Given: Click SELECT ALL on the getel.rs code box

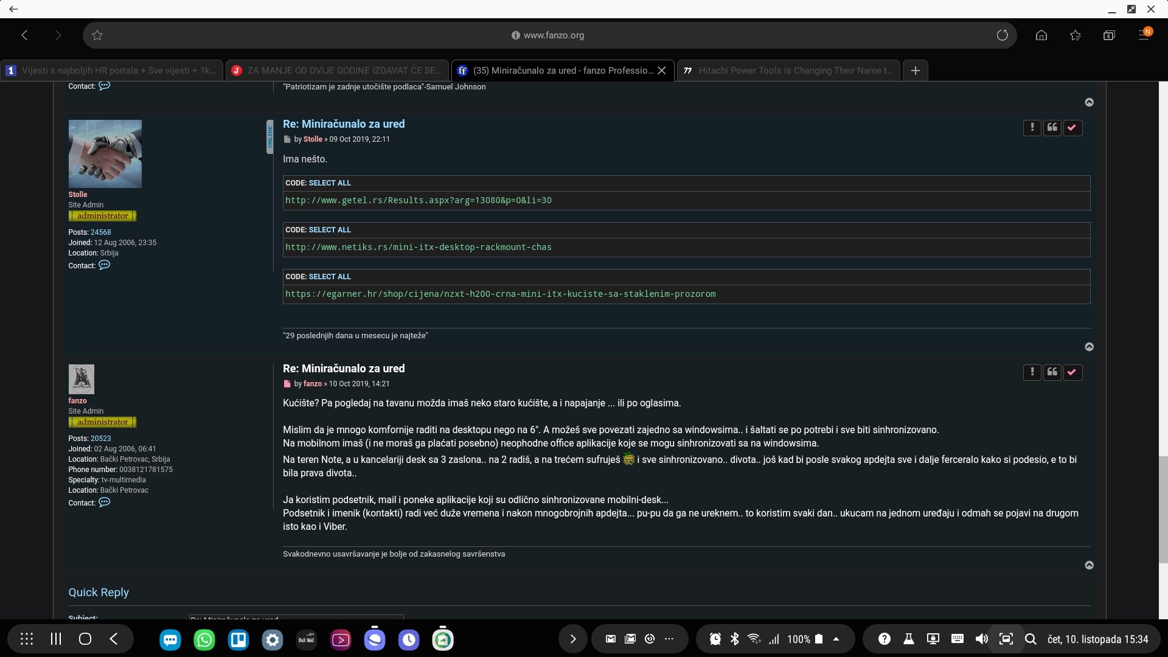Looking at the screenshot, I should point(330,183).
